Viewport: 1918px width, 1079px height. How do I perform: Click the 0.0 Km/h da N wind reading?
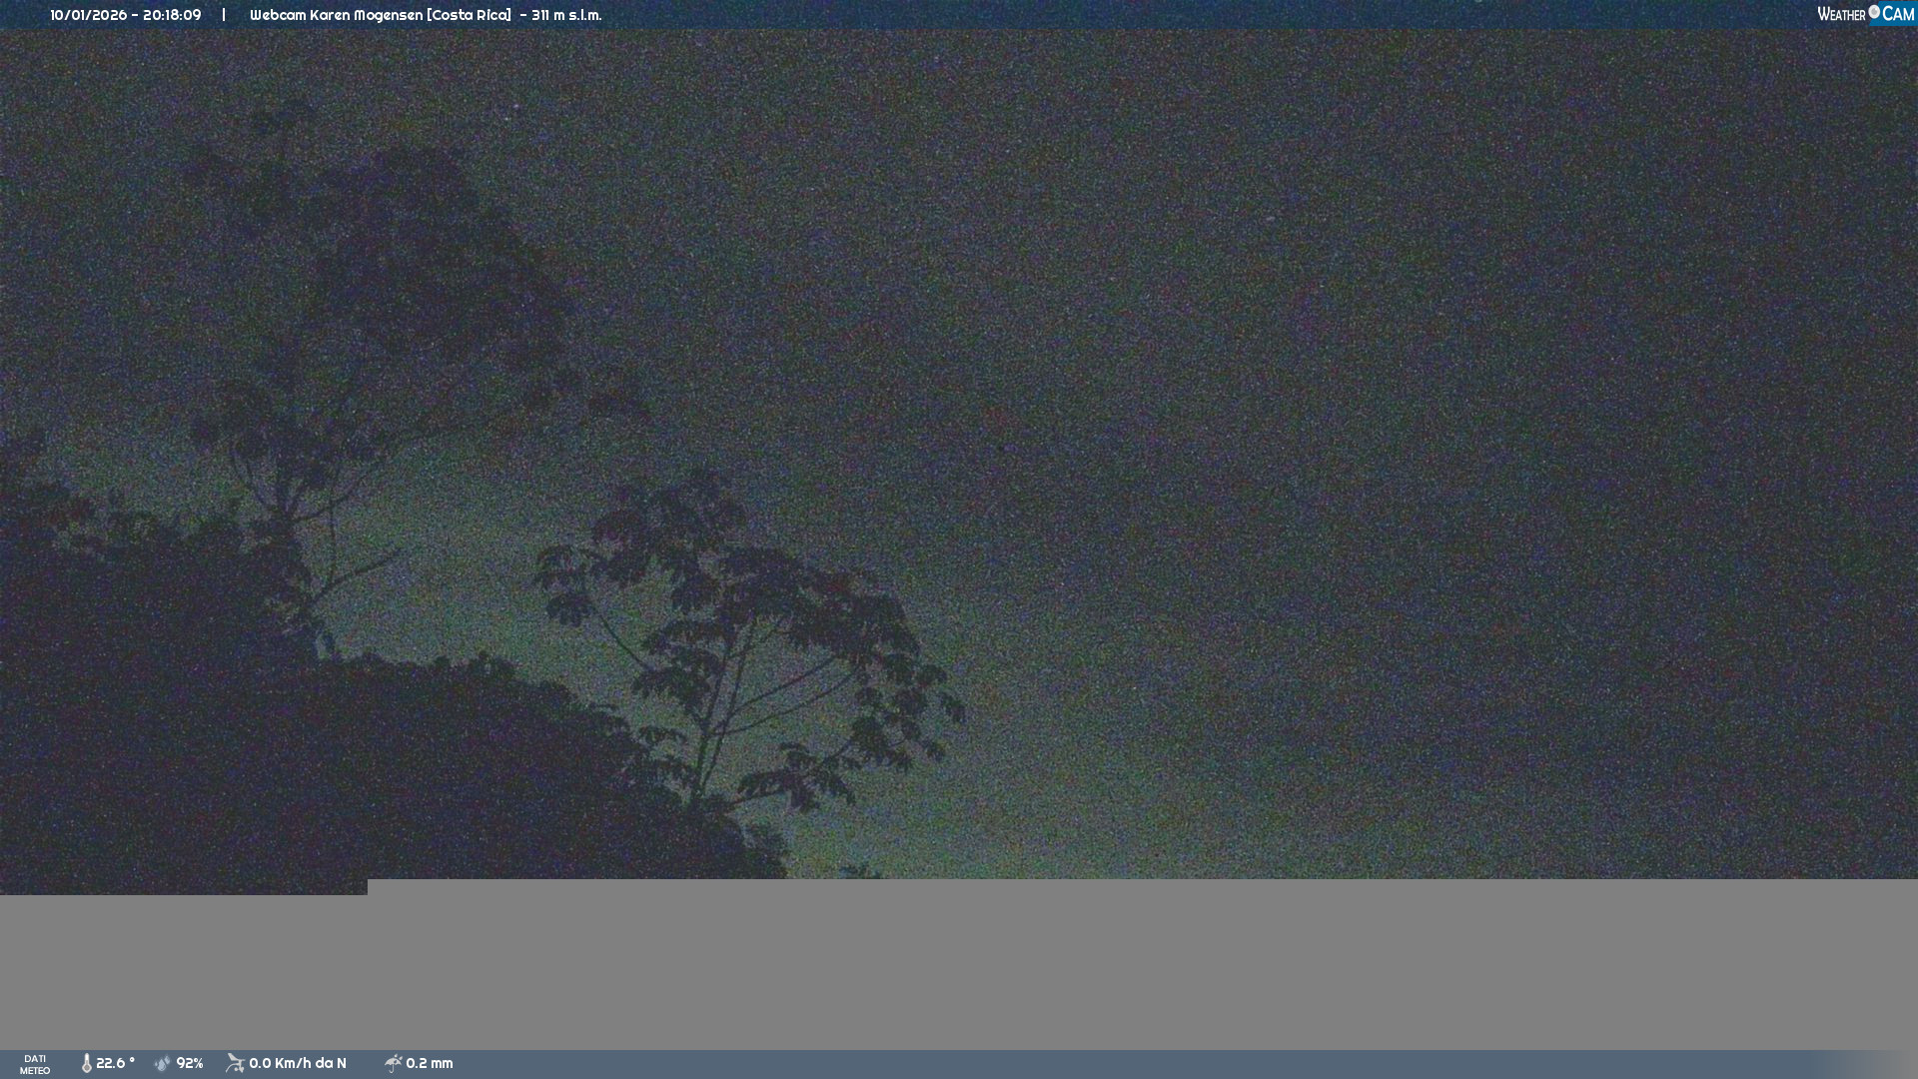tap(298, 1063)
